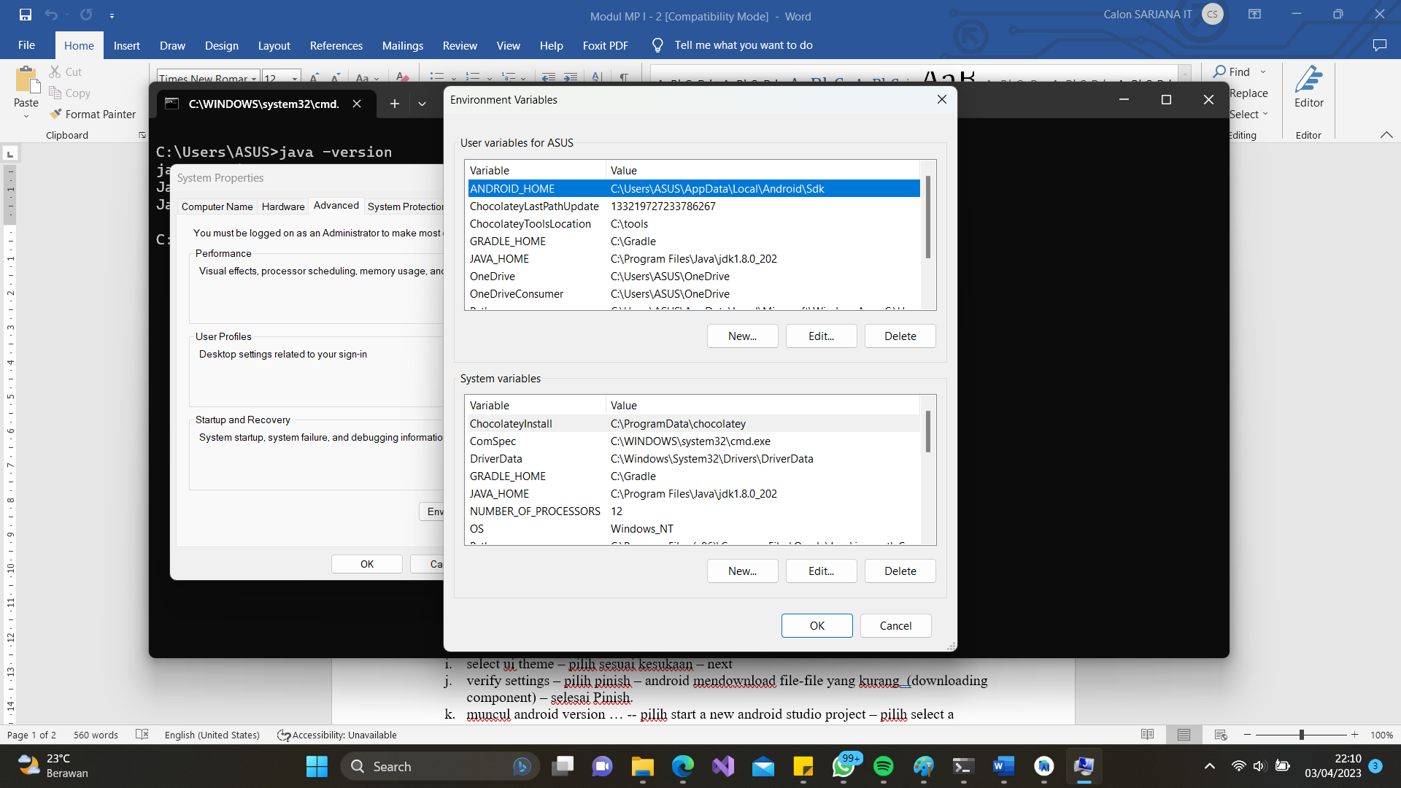Click New under User variables

[741, 336]
